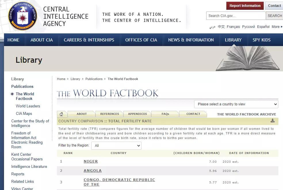Open Related Links in sidebar
283x190 pixels.
click(22, 181)
